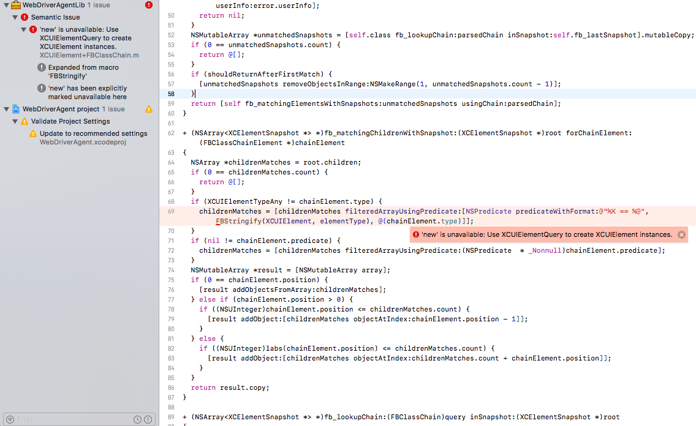Dismiss the 'new' is unavailable error banner

tap(681, 234)
